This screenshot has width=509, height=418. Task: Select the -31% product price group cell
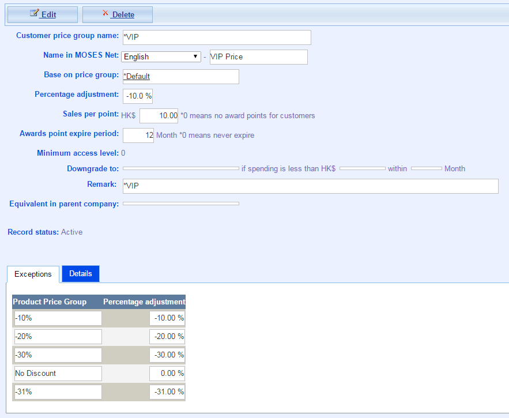pyautogui.click(x=58, y=392)
